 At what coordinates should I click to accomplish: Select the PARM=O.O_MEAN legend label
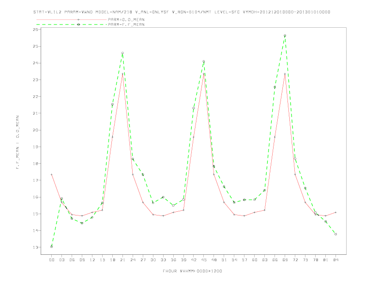(126, 19)
